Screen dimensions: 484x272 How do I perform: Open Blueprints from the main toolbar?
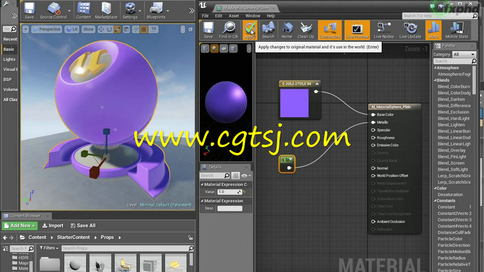(x=156, y=10)
